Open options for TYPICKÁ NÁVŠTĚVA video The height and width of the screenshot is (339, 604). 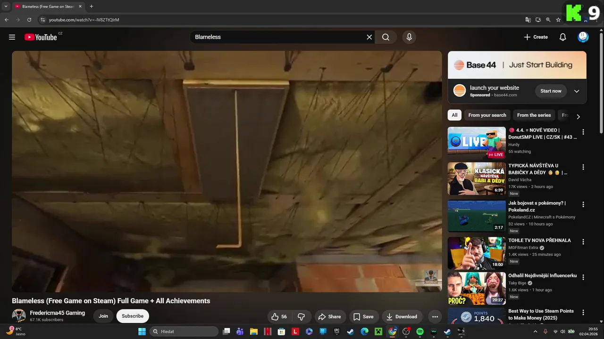tap(583, 167)
